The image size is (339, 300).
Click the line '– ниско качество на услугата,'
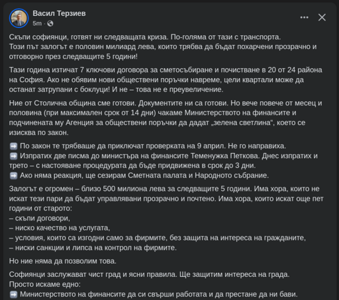(x=60, y=228)
